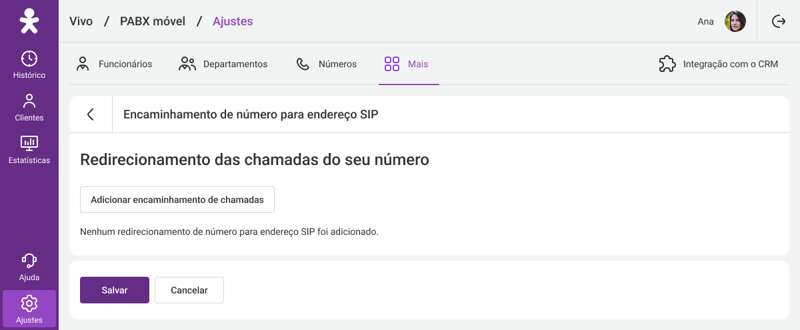800x330 pixels.
Task: Open Clientes person icon in sidebar
Action: 29,101
